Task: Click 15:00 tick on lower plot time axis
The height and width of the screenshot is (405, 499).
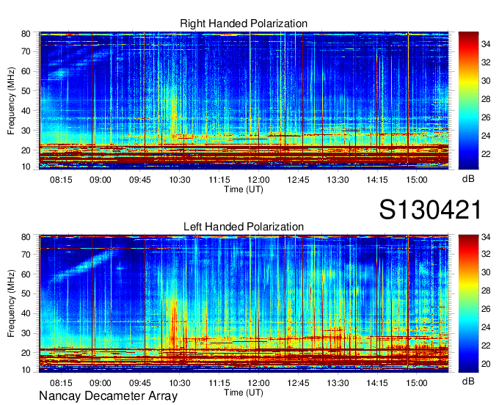Action: pos(417,383)
